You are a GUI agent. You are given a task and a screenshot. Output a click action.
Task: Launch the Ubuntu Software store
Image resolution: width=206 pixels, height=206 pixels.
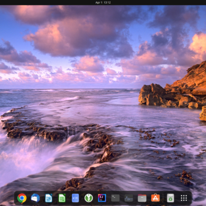tap(155, 198)
